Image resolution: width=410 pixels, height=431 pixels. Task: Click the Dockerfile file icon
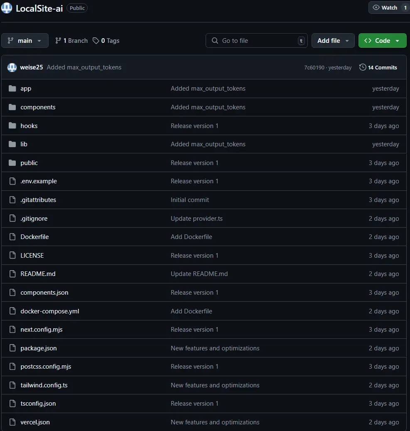12,237
